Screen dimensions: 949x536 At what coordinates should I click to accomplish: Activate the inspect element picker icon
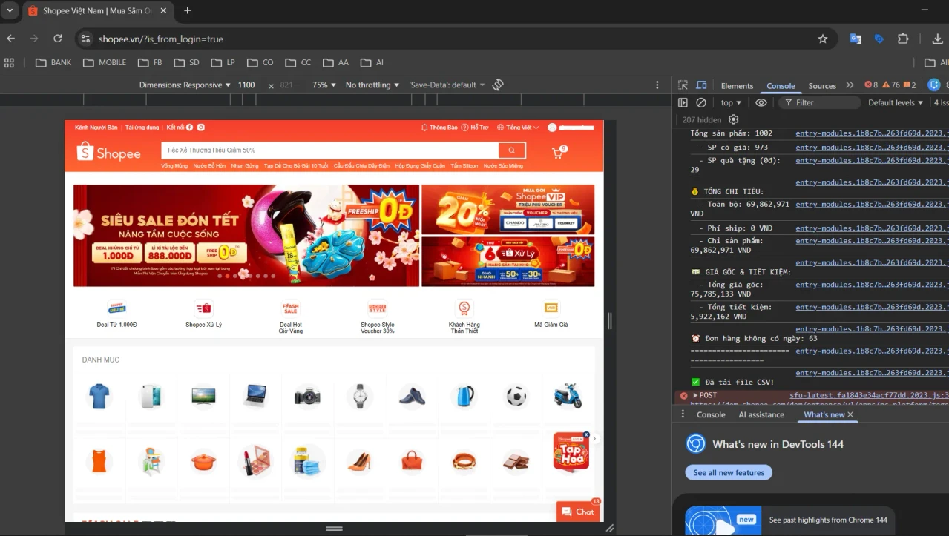coord(683,85)
